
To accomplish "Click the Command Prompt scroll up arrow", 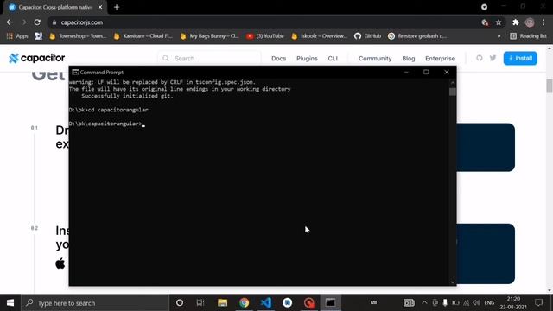I will click(x=453, y=83).
